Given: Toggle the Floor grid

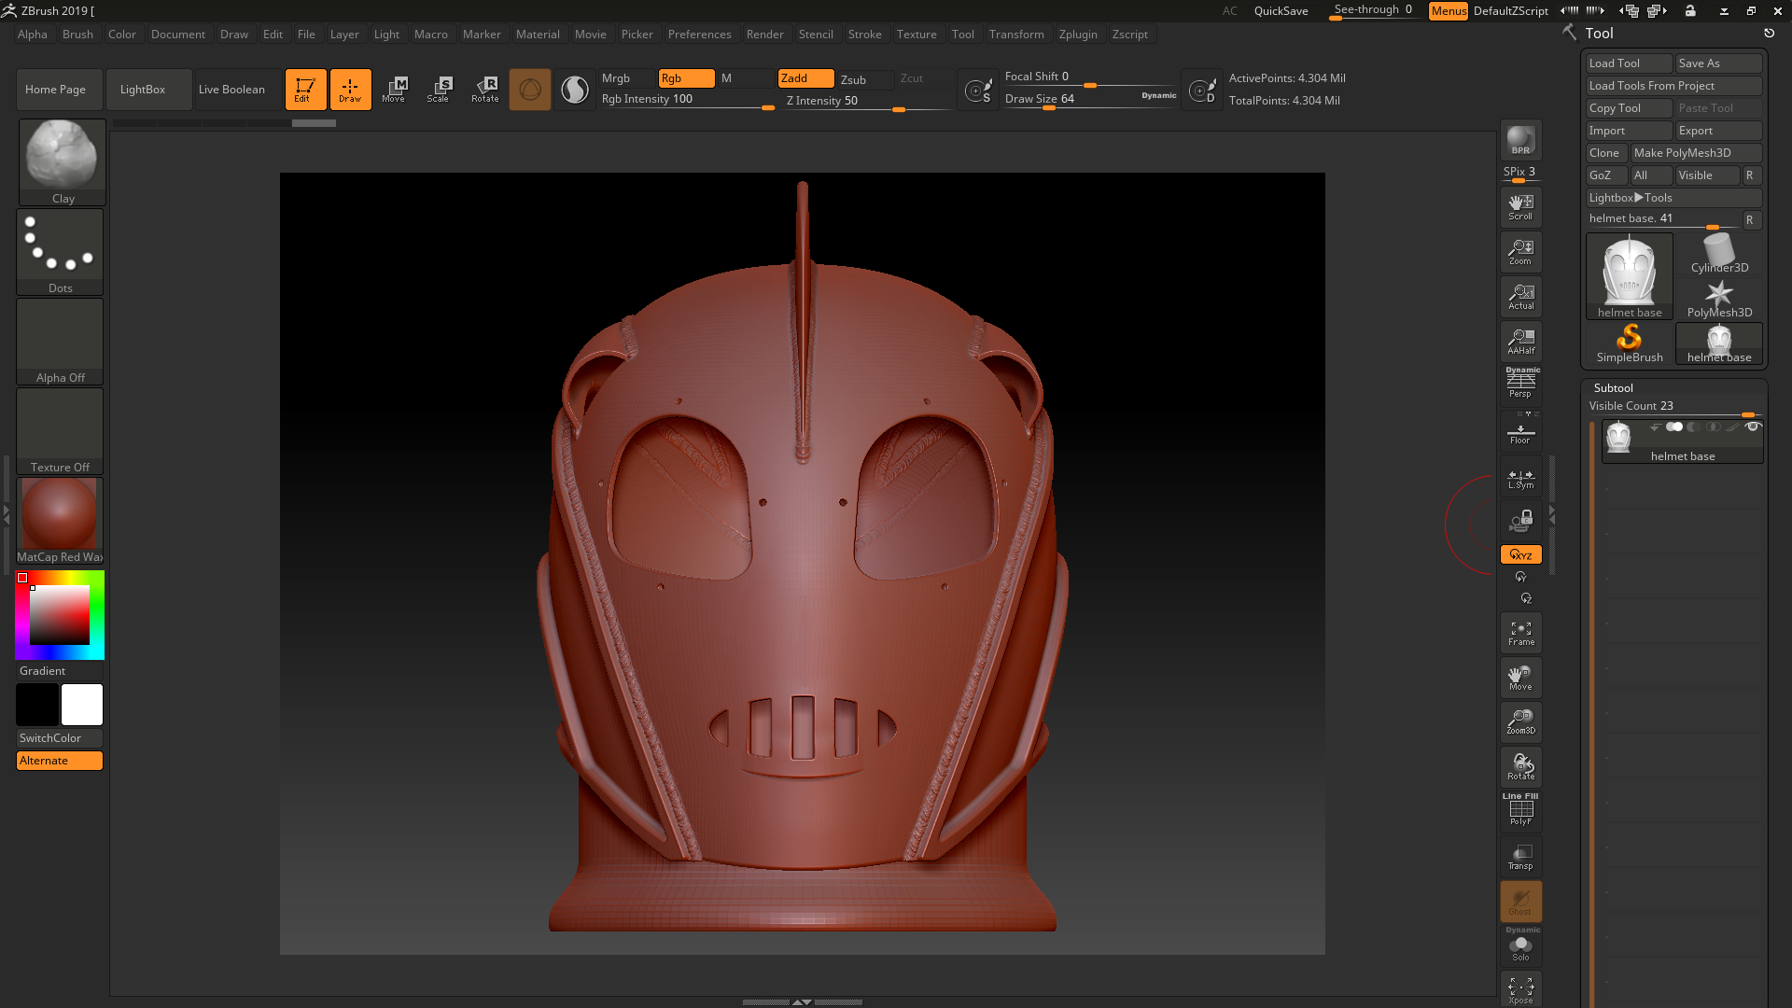Looking at the screenshot, I should point(1520,433).
